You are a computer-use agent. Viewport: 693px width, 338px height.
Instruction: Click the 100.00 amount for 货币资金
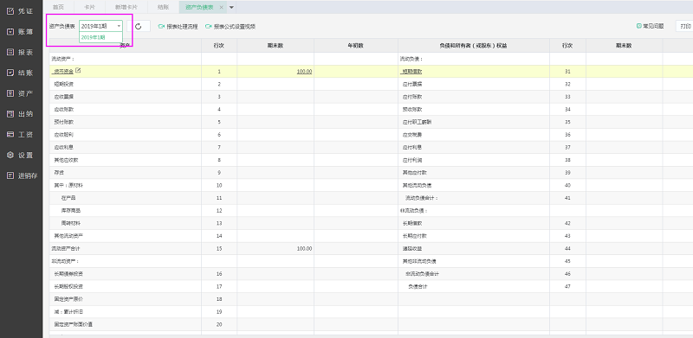(x=304, y=71)
